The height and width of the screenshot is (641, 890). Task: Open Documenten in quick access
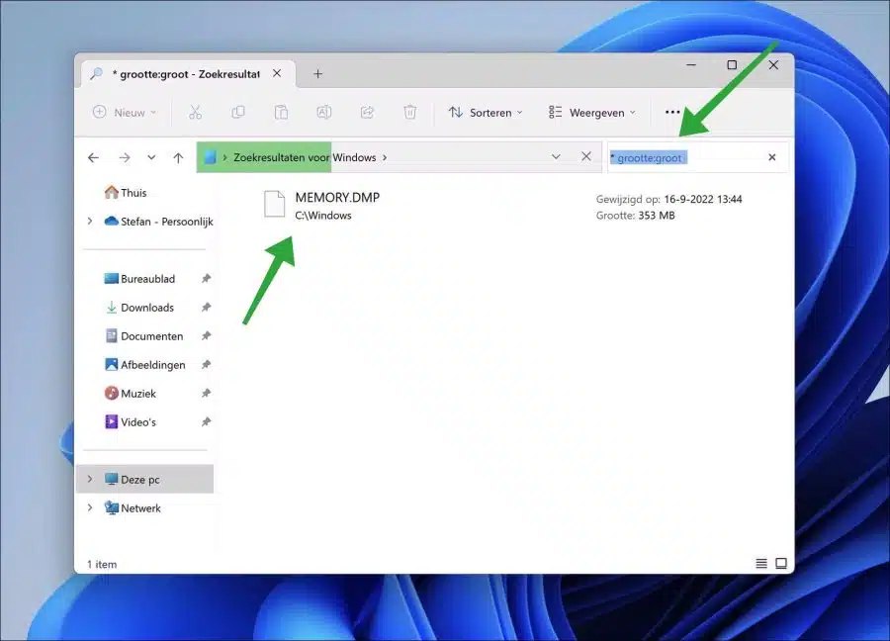143,336
